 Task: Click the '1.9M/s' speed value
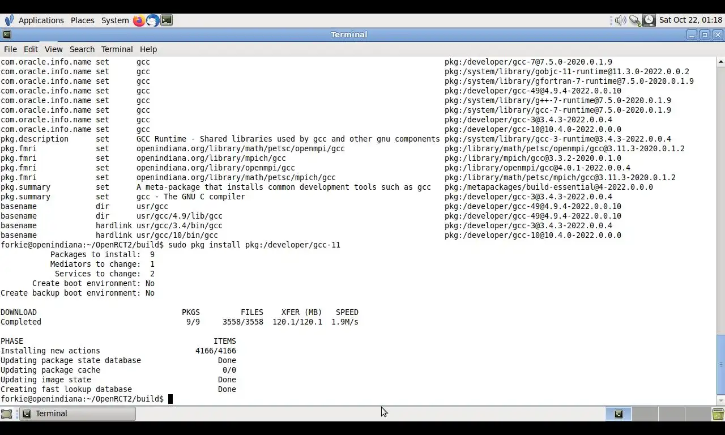pyautogui.click(x=345, y=322)
